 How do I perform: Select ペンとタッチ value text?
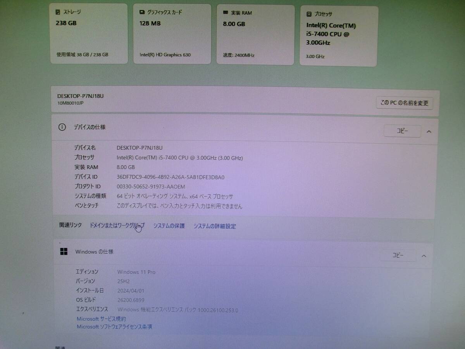click(x=179, y=206)
